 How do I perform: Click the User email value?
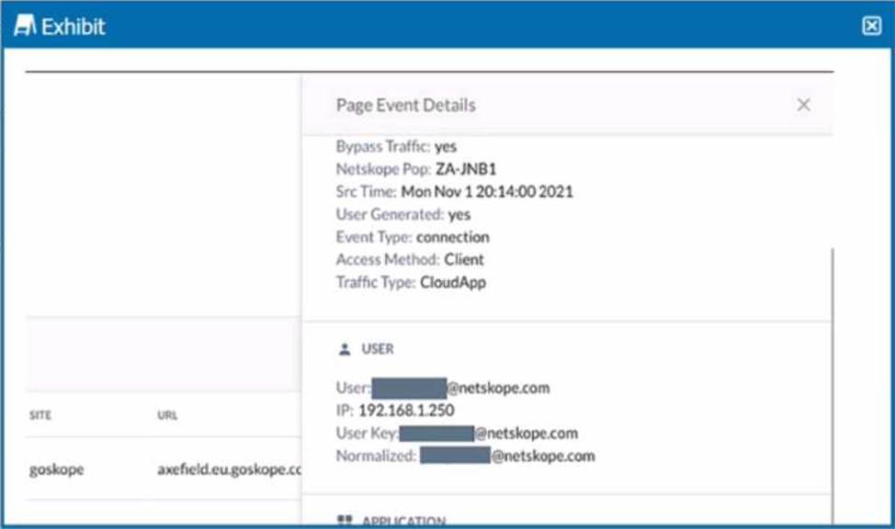pyautogui.click(x=460, y=388)
